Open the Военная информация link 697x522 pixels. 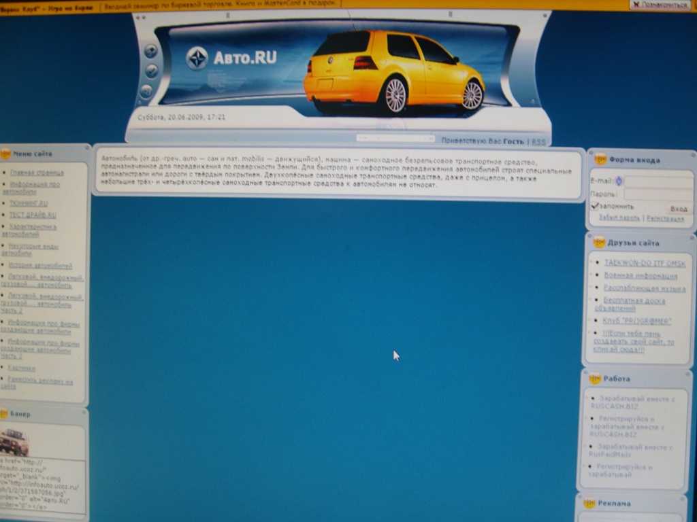pos(641,276)
